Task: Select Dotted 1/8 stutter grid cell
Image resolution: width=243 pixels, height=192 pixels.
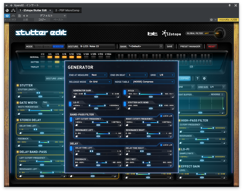Action: click(x=57, y=62)
